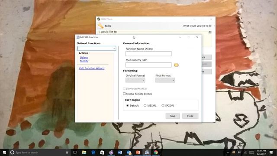Select the MSXML XSLT engine option

(145, 105)
